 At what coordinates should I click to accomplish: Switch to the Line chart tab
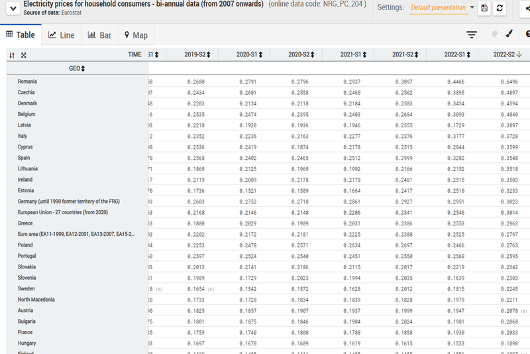coord(61,35)
